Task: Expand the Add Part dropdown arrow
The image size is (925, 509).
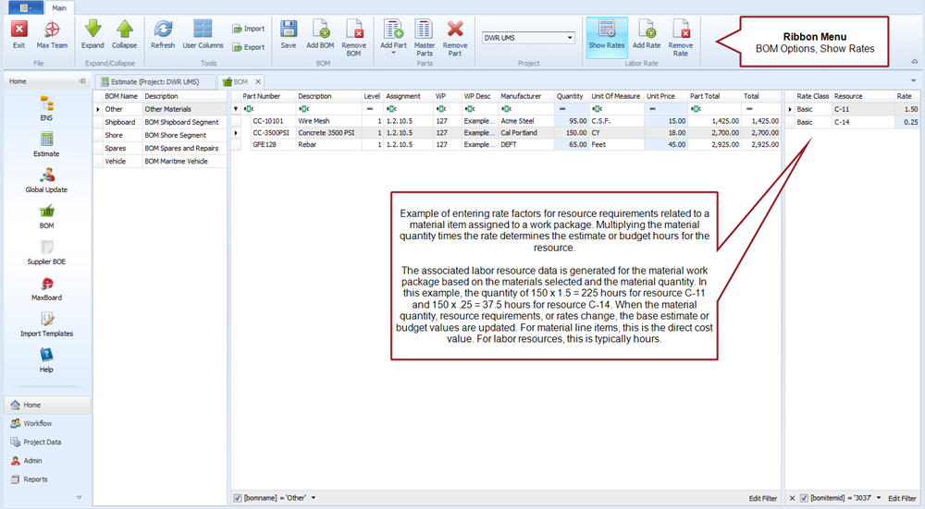Action: (x=392, y=54)
